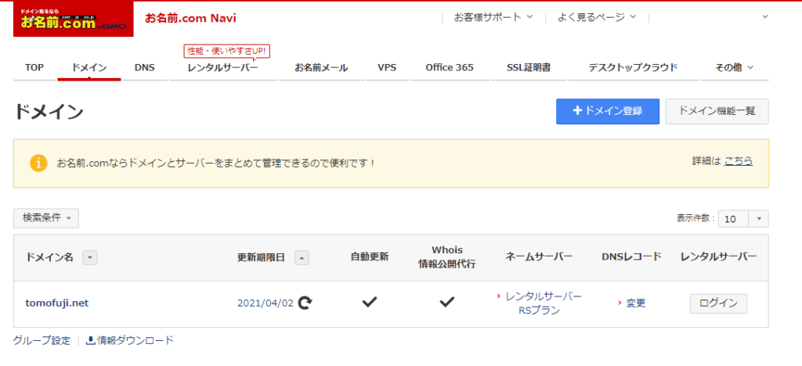
Task: Open the デスクトップクラウド tab
Action: 633,67
